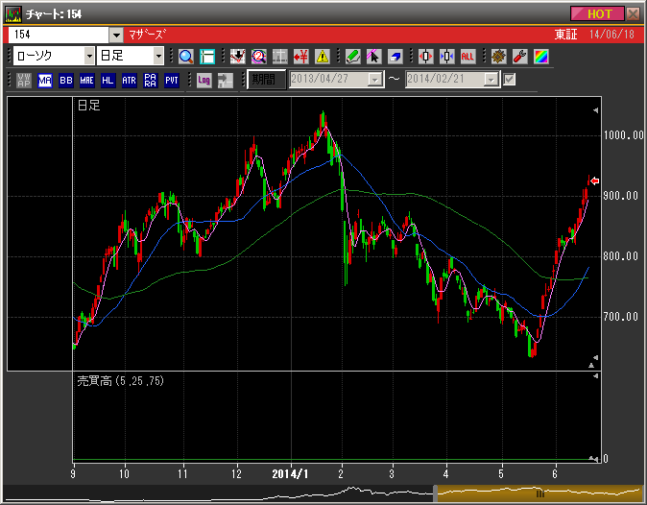Enable the ATR indicator button
The width and height of the screenshot is (647, 505).
(130, 80)
